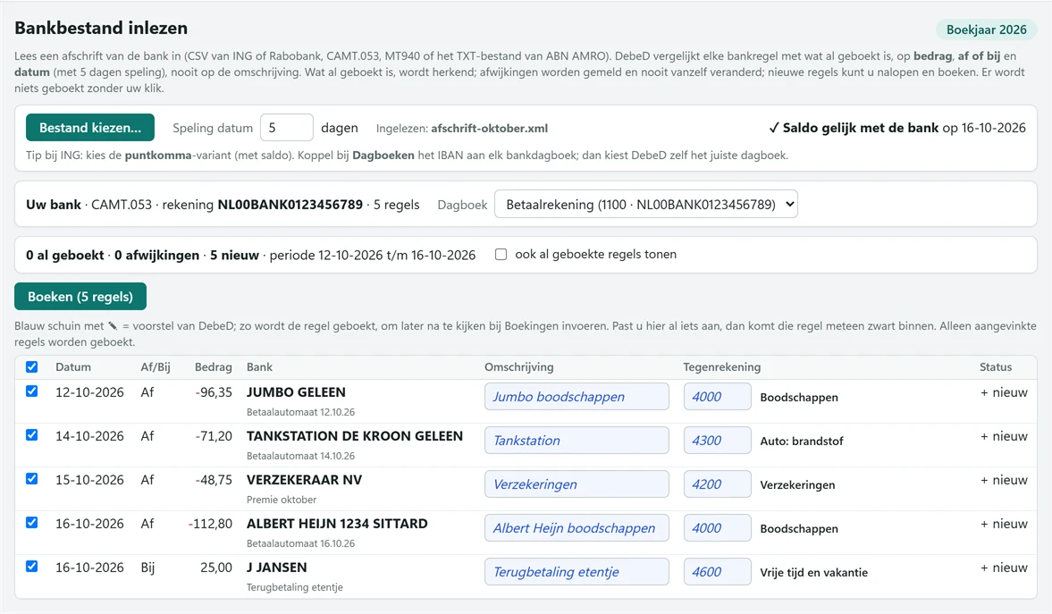
Task: Click Premie oktober subtext
Action: point(282,500)
